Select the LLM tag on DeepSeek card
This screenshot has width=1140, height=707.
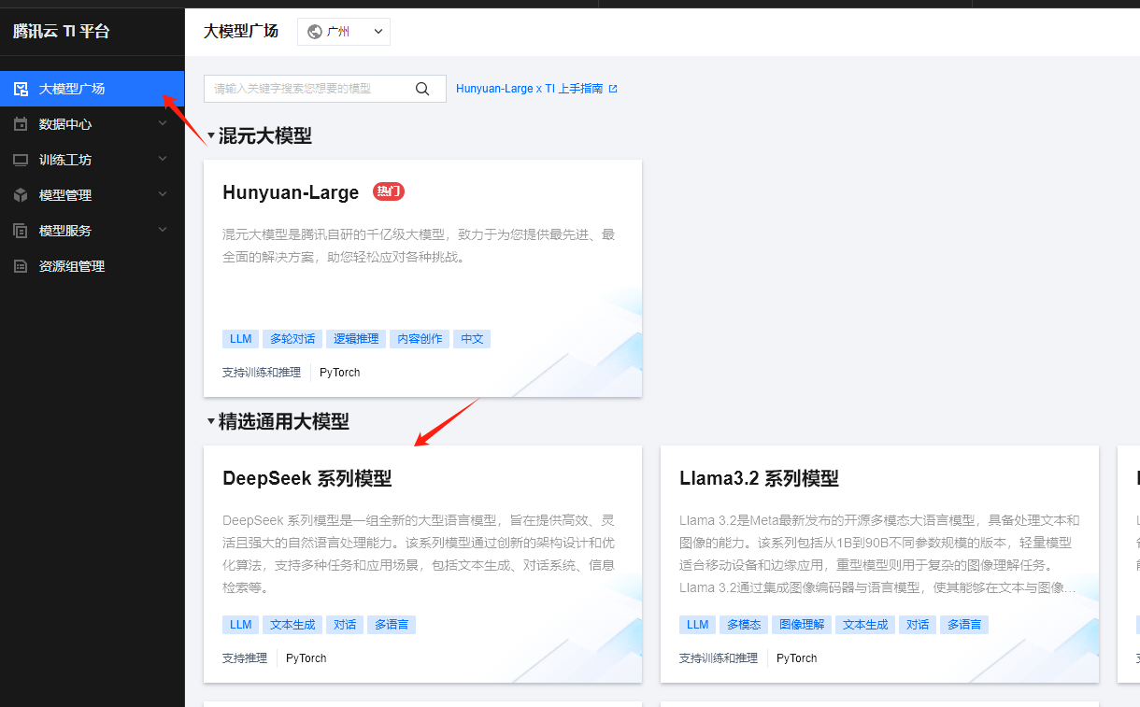coord(240,624)
